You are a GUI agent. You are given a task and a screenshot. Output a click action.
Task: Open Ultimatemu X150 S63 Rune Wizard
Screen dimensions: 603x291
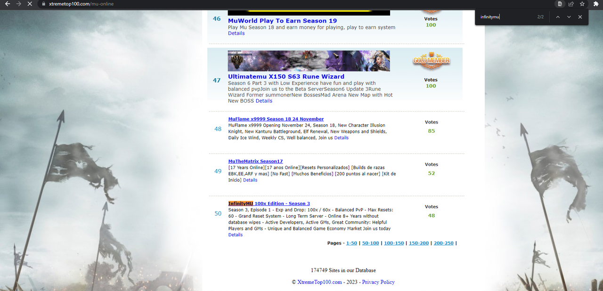pos(286,76)
